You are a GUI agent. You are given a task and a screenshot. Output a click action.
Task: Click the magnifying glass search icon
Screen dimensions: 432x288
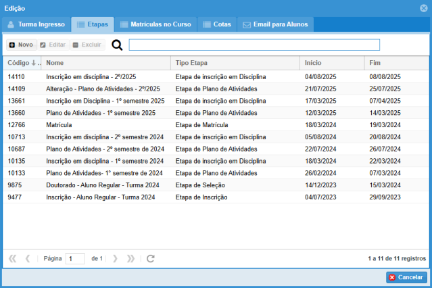(117, 45)
